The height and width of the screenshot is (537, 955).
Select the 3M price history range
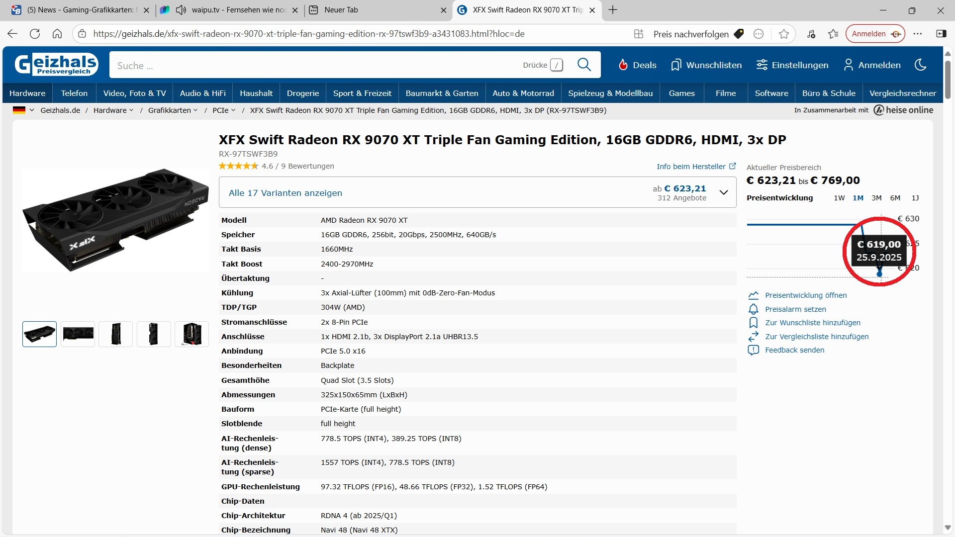(x=876, y=198)
